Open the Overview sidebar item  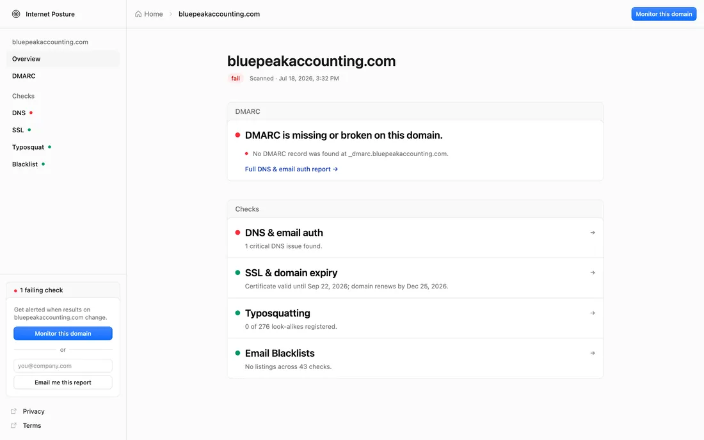(63, 59)
